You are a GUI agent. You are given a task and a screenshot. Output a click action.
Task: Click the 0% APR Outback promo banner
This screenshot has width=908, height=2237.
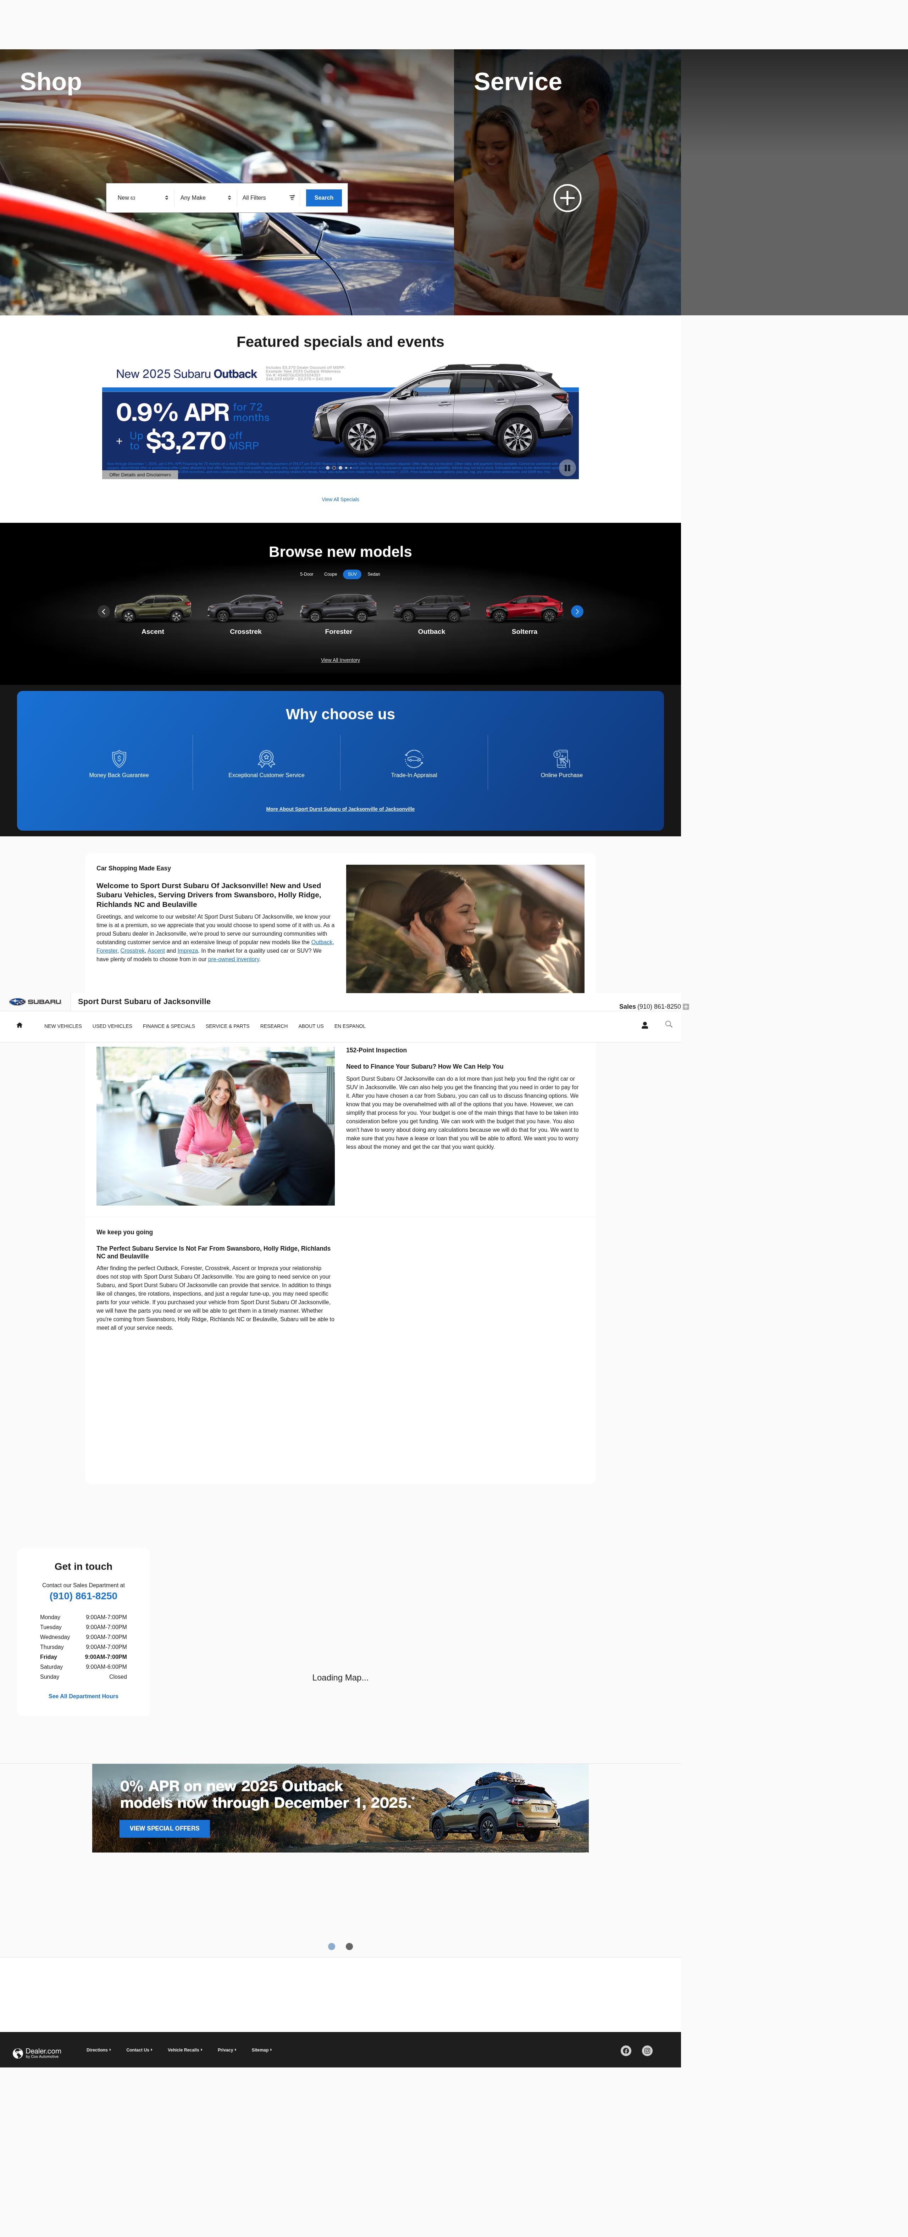(340, 1808)
